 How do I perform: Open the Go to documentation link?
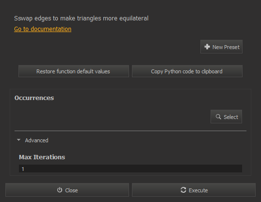coord(43,29)
